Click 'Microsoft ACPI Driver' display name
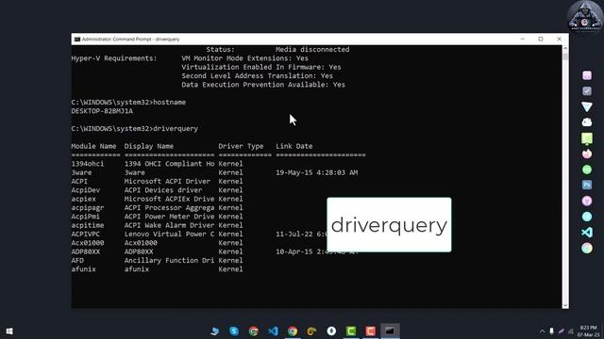 coord(167,182)
